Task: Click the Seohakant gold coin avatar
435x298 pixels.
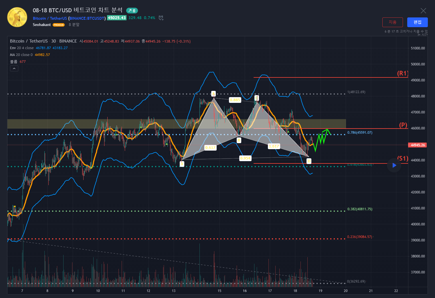Action: click(17, 17)
